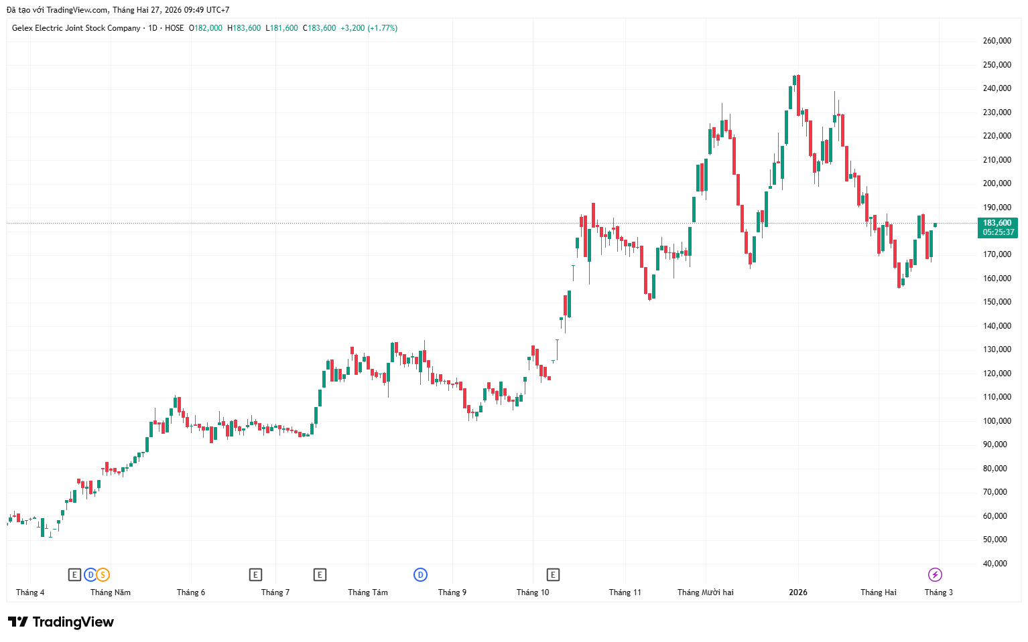The height and width of the screenshot is (642, 1028).
Task: Click the purple lightning event icon near Tháng 3
Action: (935, 574)
